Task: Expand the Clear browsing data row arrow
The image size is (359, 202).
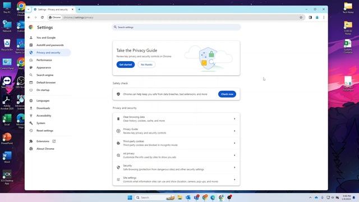Action: [234, 119]
